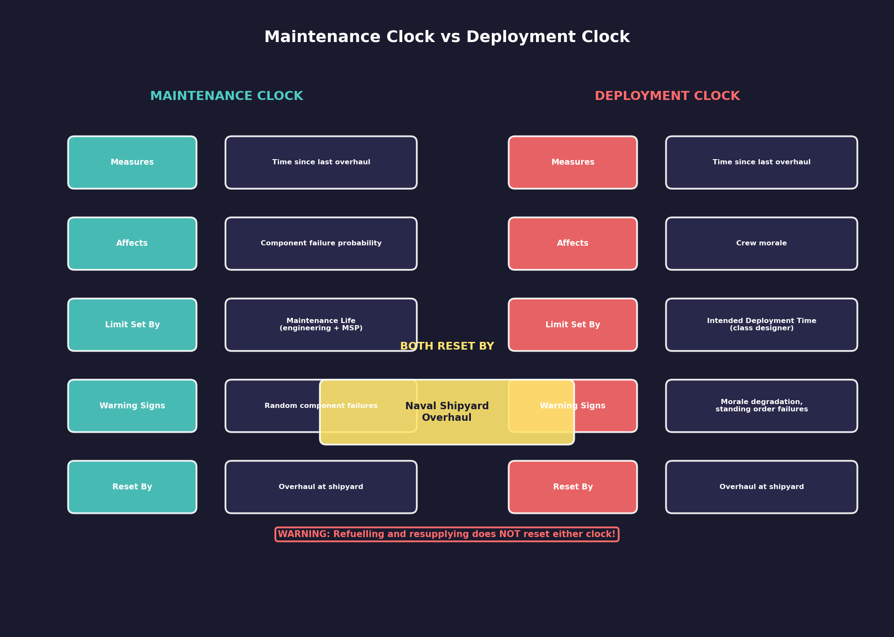Click the DEPLOYMENT CLOCK heading
The image size is (894, 637).
(667, 96)
